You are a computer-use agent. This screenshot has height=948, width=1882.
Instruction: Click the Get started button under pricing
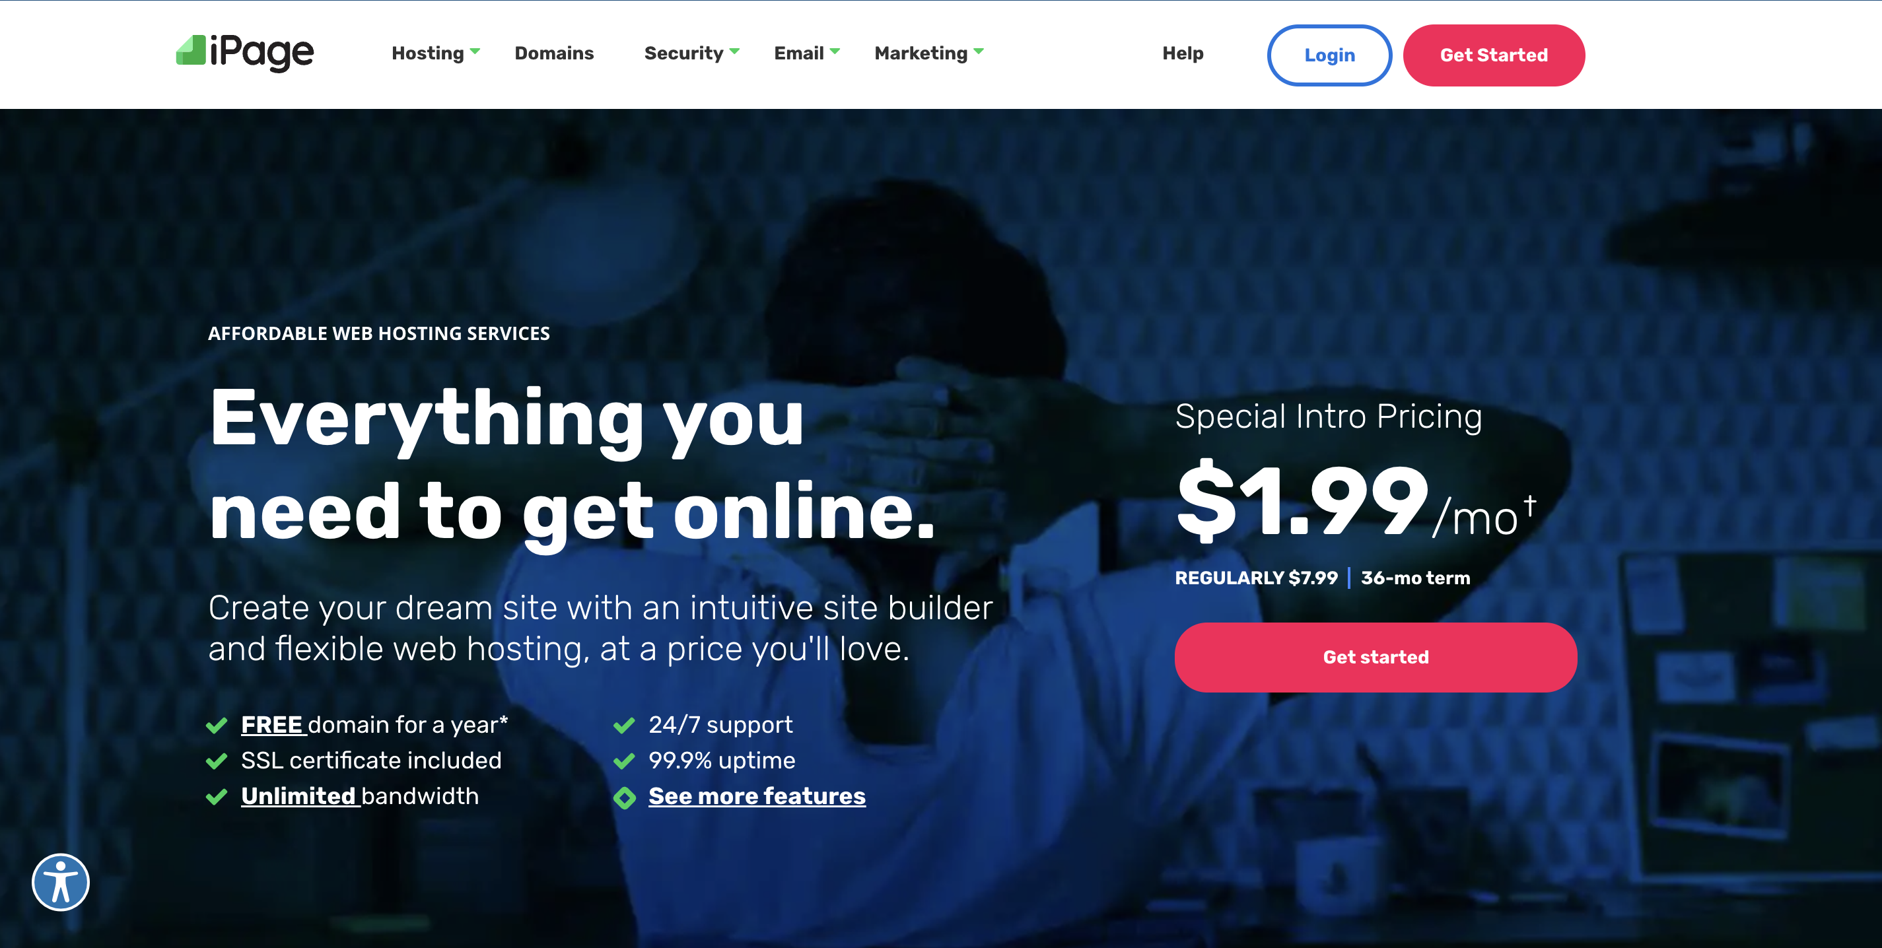tap(1376, 658)
